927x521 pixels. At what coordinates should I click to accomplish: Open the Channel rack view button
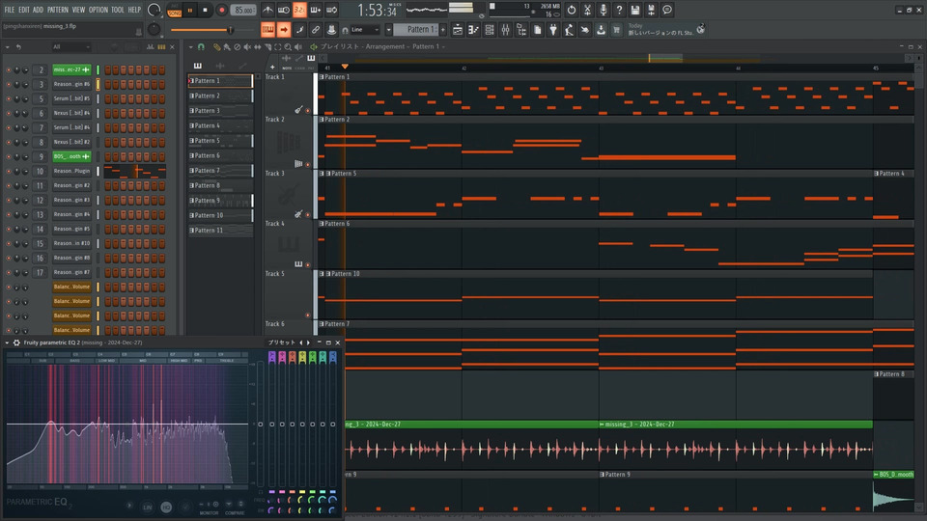[490, 30]
